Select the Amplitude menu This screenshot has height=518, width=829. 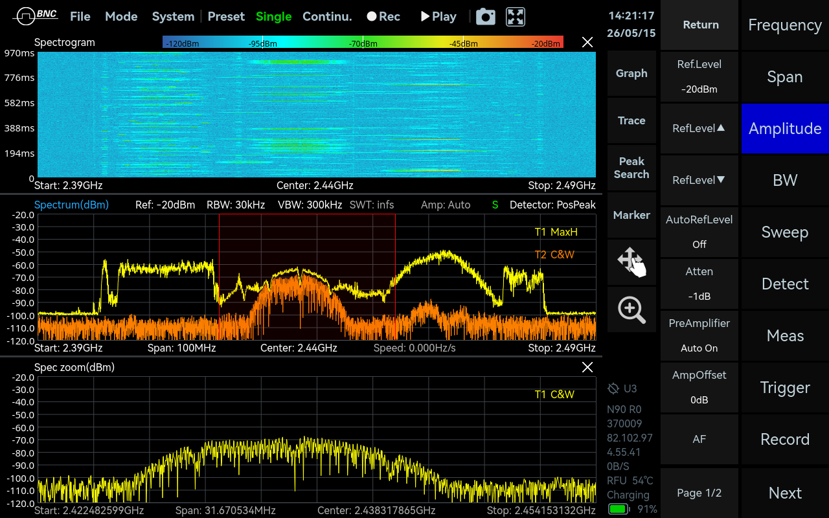(785, 128)
